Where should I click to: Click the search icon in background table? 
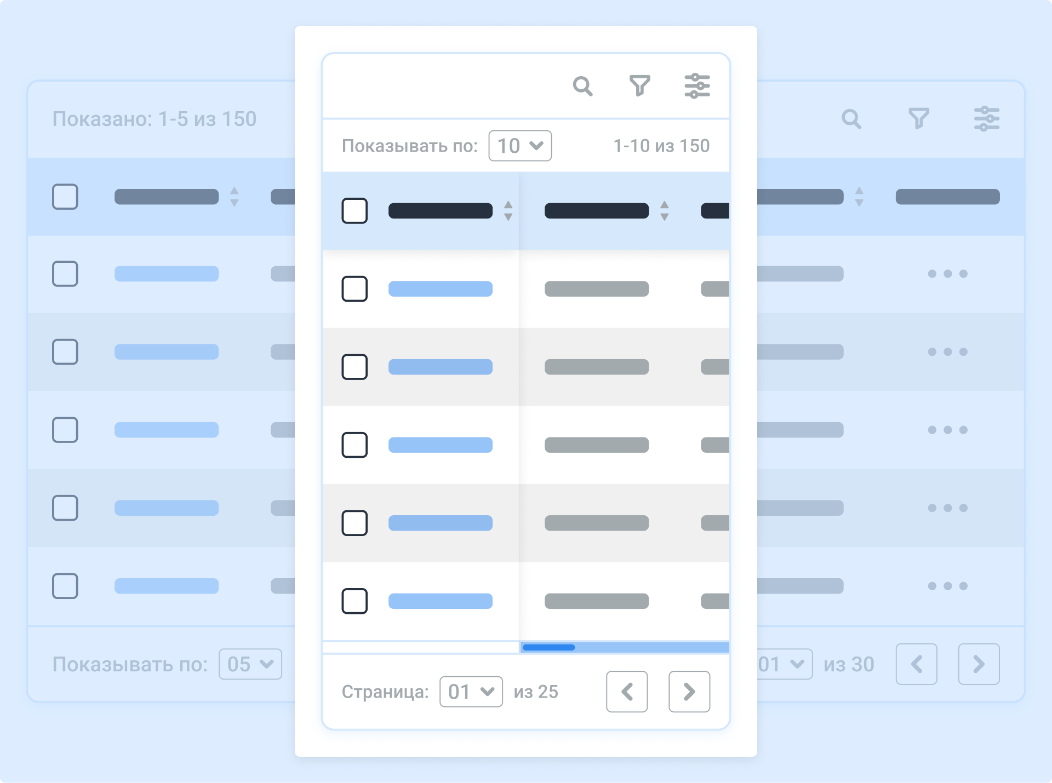pyautogui.click(x=852, y=118)
